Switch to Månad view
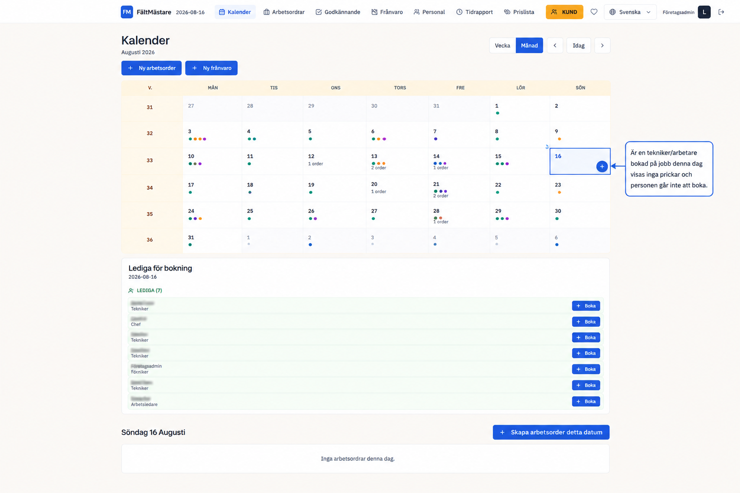 point(529,45)
